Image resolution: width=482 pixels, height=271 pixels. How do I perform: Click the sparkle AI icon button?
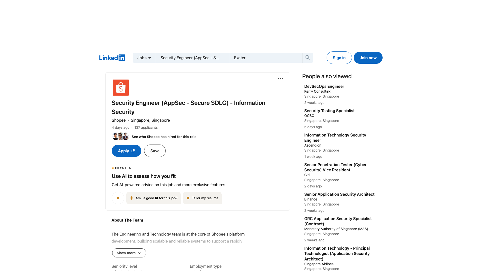pyautogui.click(x=118, y=198)
